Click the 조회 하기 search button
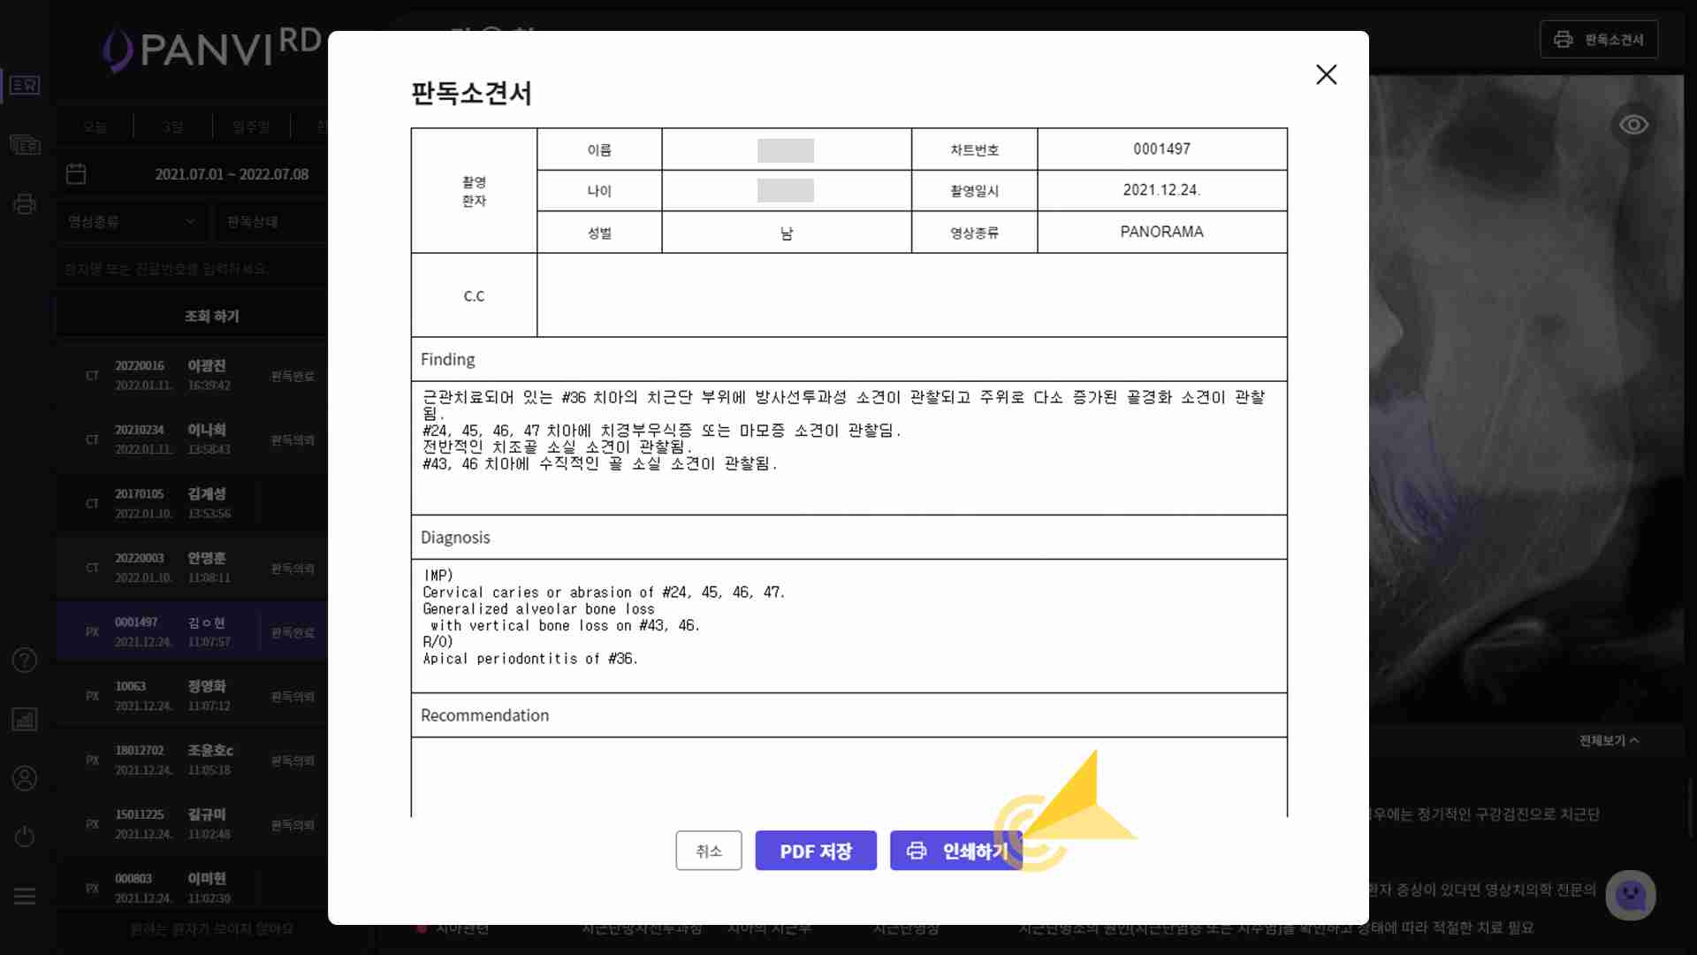The image size is (1697, 955). pos(192,316)
